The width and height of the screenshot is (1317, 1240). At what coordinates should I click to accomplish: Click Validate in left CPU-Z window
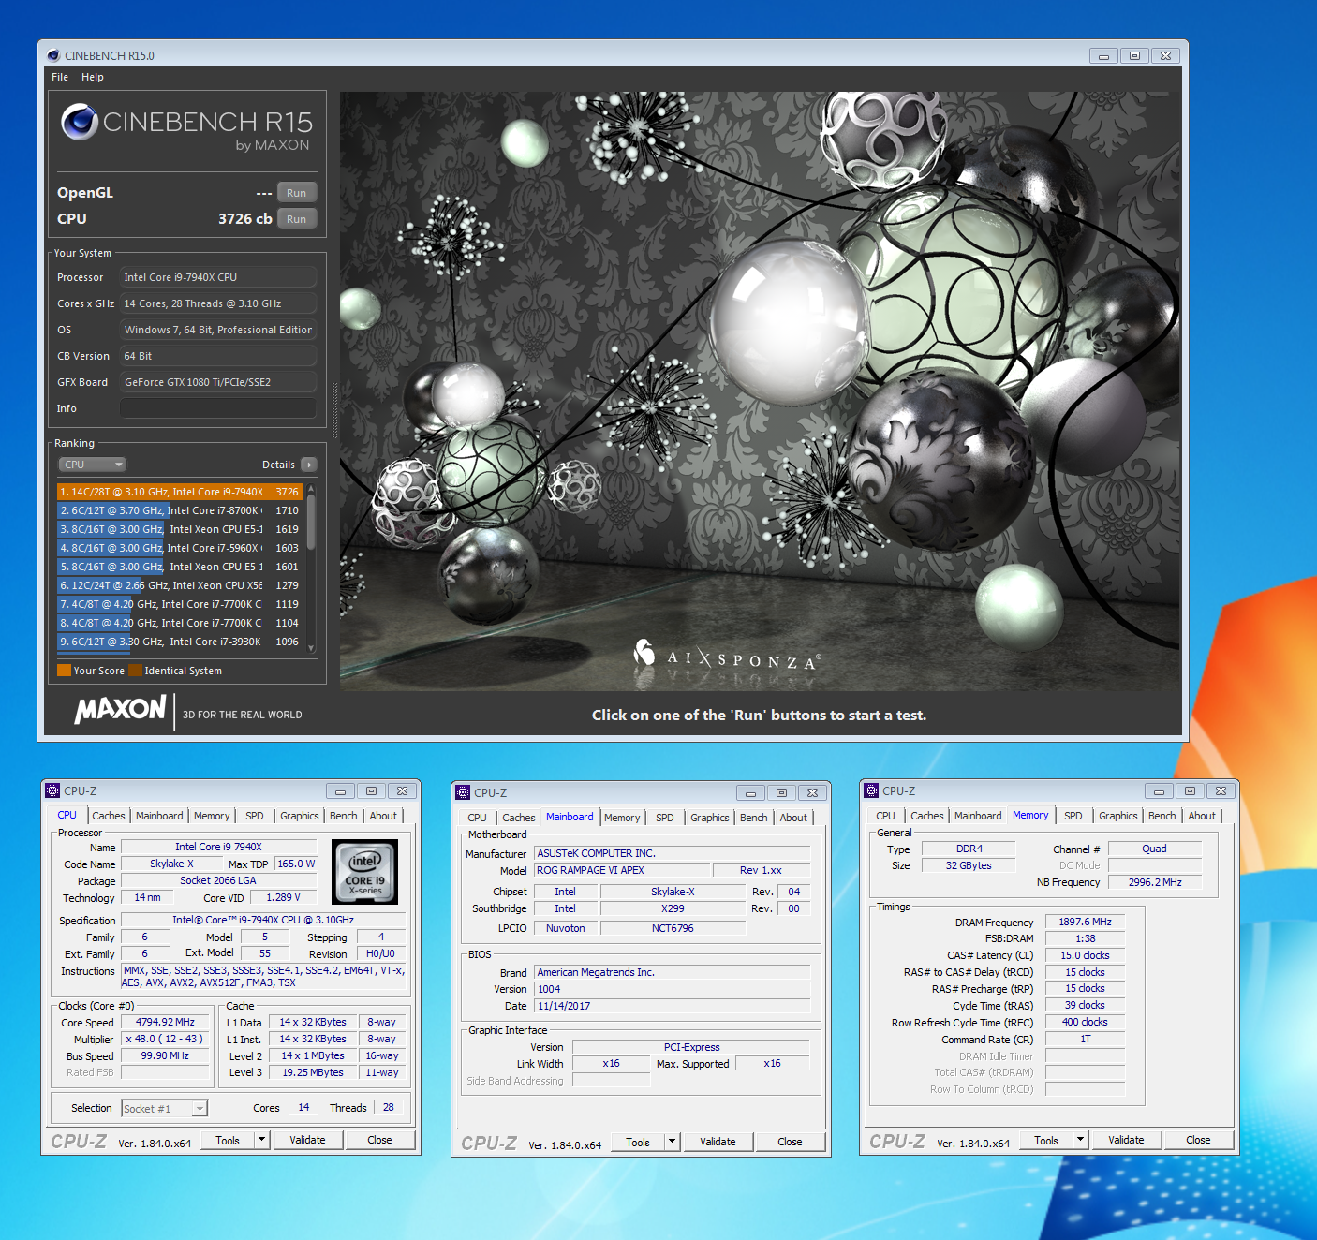point(307,1140)
